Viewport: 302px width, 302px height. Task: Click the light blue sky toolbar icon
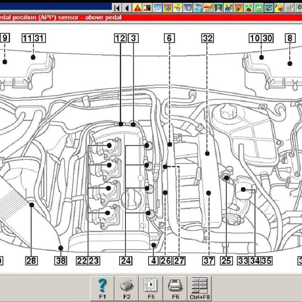pos(157,8)
